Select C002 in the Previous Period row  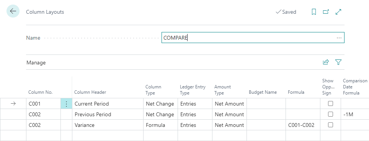[x=44, y=114]
